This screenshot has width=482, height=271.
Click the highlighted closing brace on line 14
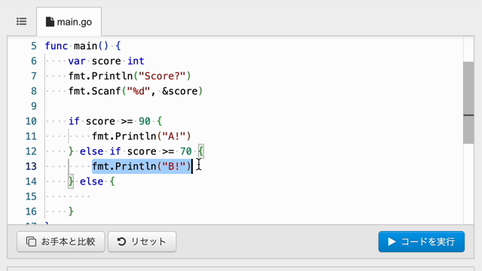coord(71,181)
